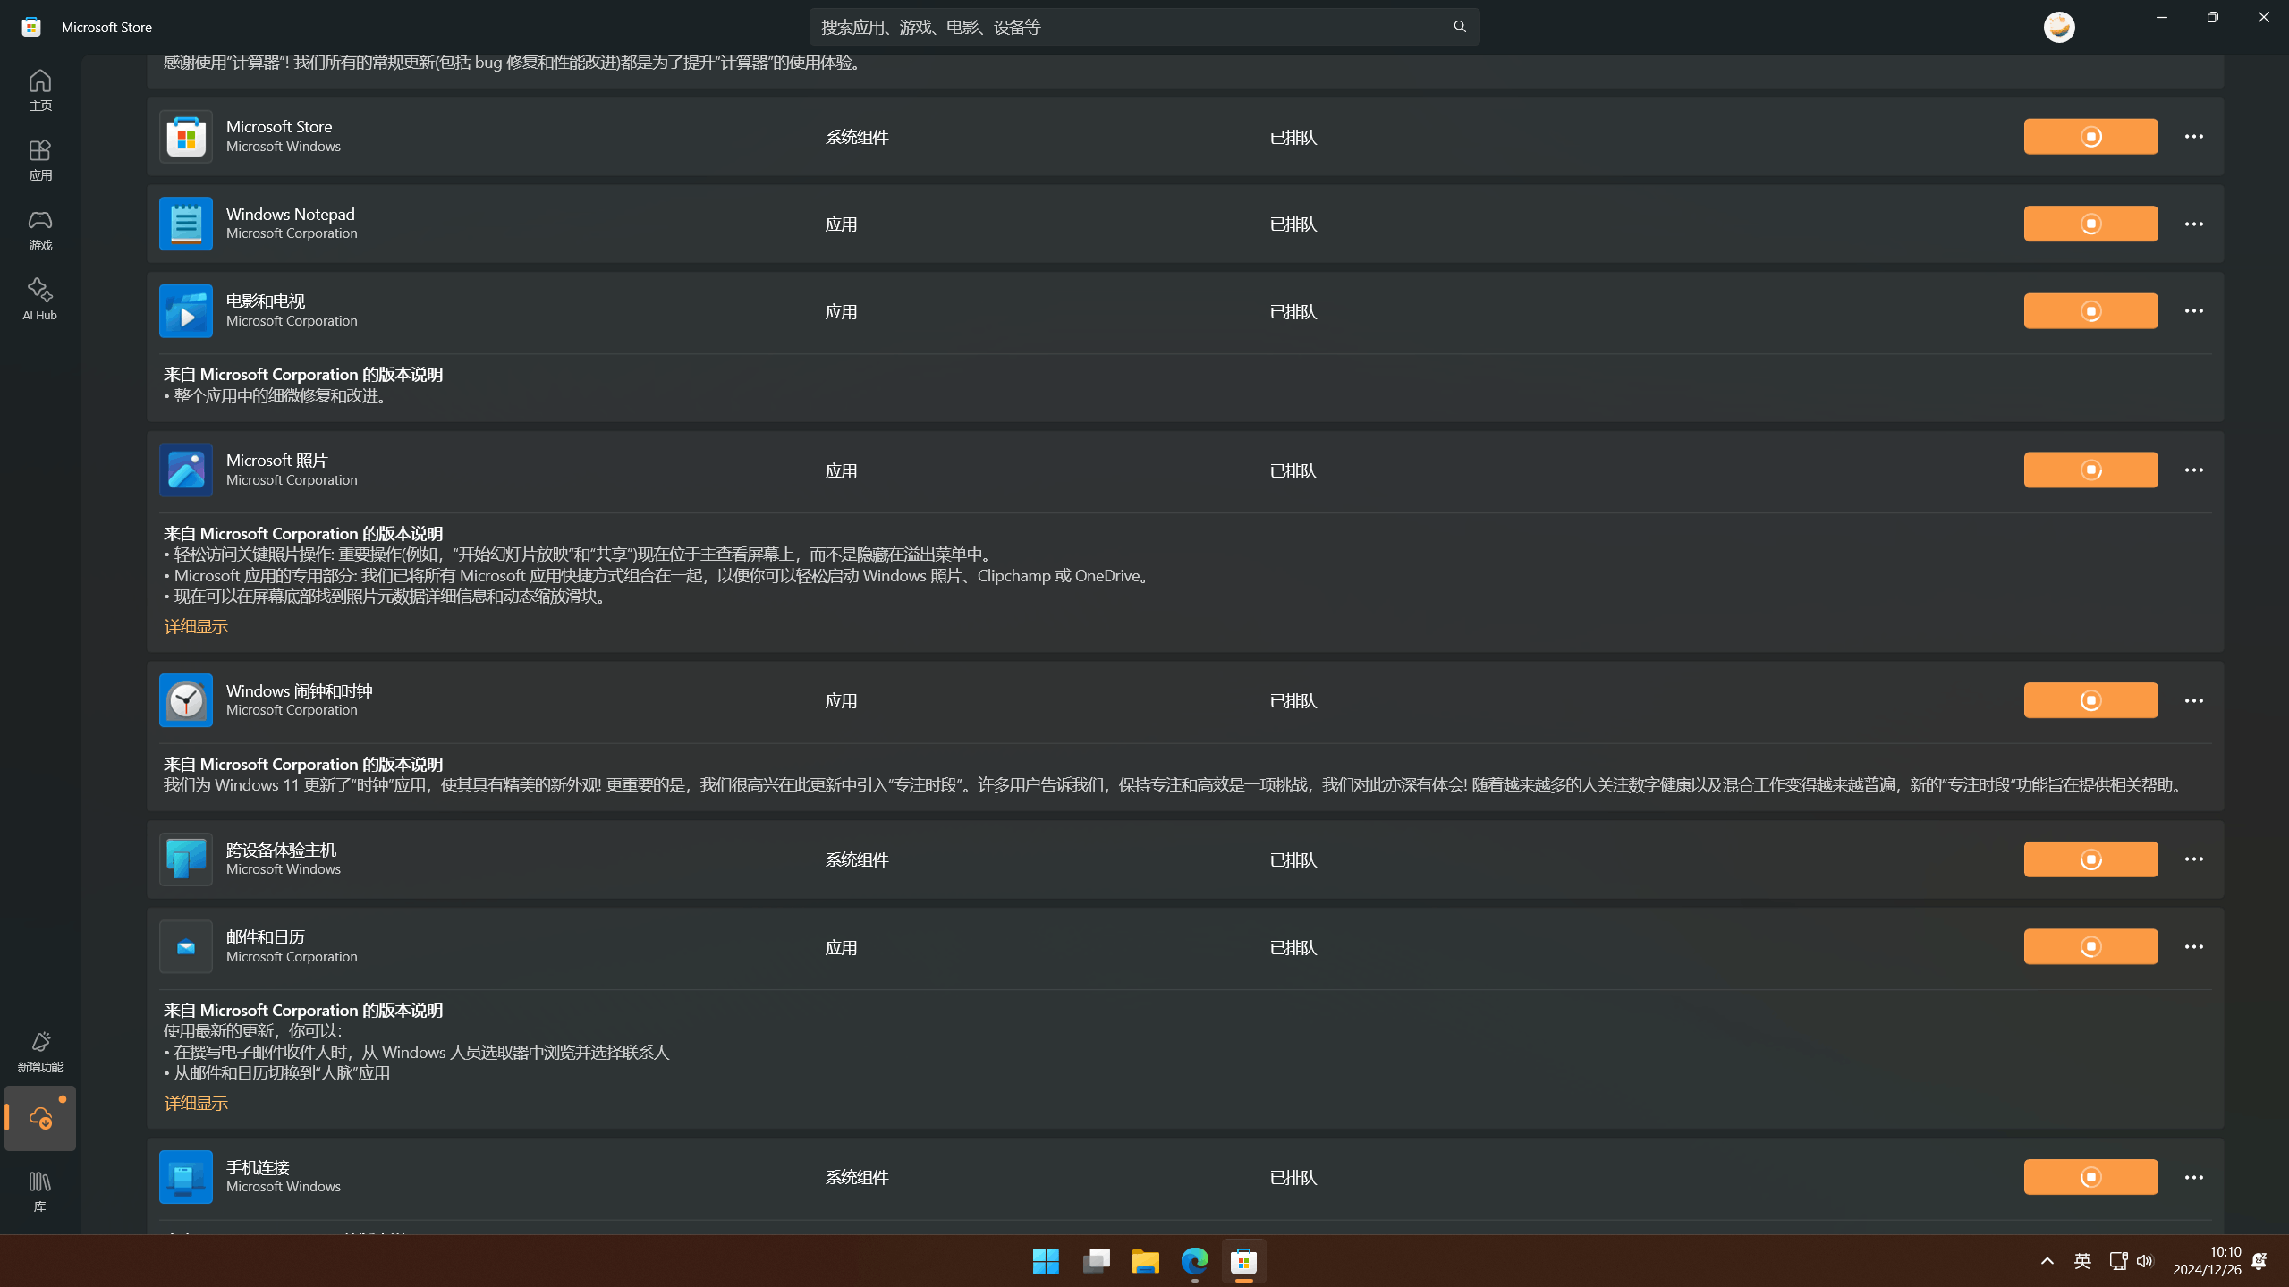Open the 新增功能 (What's new) sidebar item
The height and width of the screenshot is (1287, 2289).
pos(39,1051)
